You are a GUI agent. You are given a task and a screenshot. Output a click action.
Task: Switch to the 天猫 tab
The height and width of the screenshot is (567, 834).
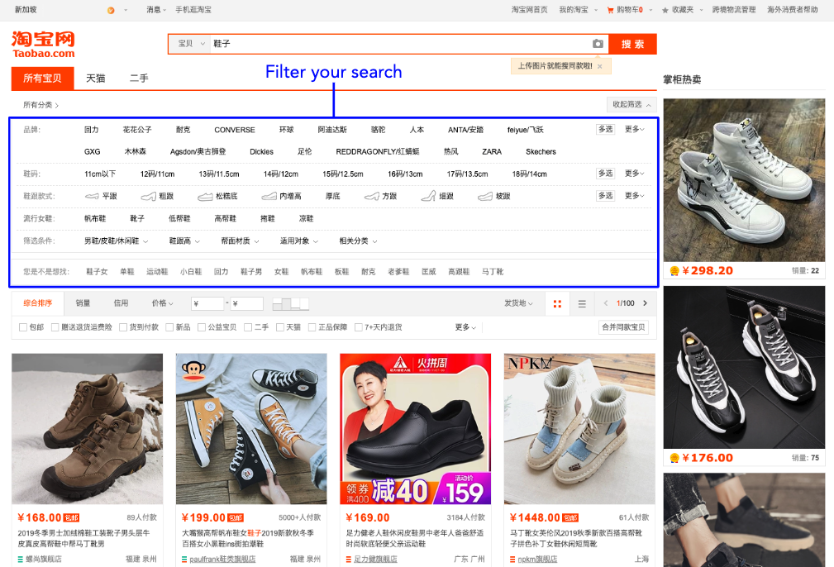pyautogui.click(x=96, y=79)
